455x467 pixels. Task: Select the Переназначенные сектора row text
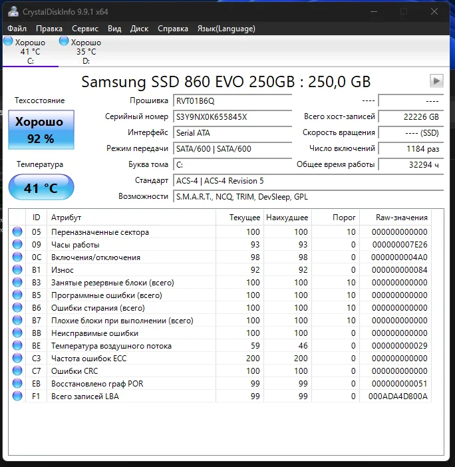(x=100, y=232)
